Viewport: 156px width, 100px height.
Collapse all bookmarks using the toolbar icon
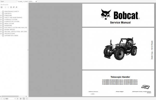click(2, 7)
